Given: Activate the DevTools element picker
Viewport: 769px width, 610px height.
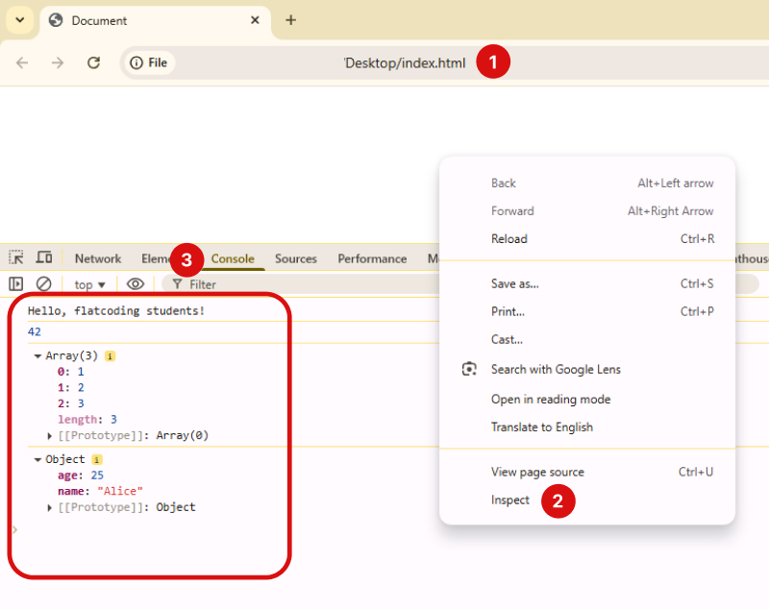Looking at the screenshot, I should 16,257.
